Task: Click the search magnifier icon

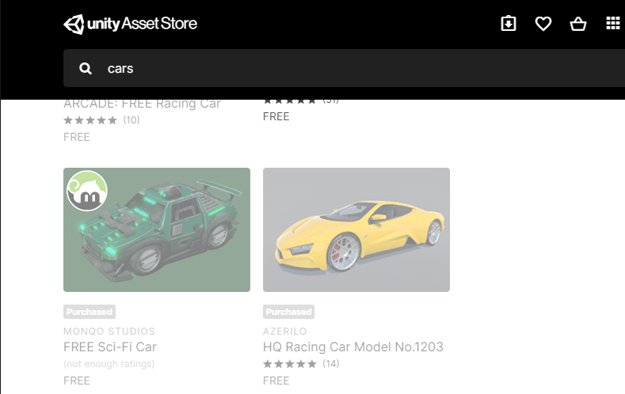Action: 86,69
